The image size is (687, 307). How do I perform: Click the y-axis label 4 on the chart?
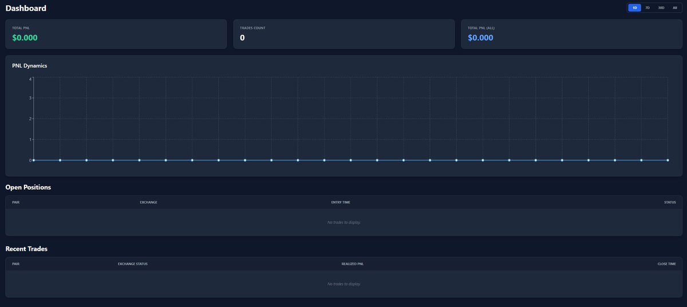pos(30,79)
